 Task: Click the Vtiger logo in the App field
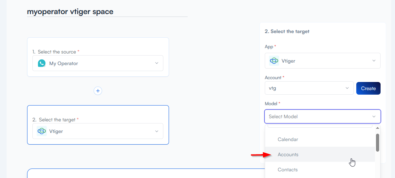(274, 61)
